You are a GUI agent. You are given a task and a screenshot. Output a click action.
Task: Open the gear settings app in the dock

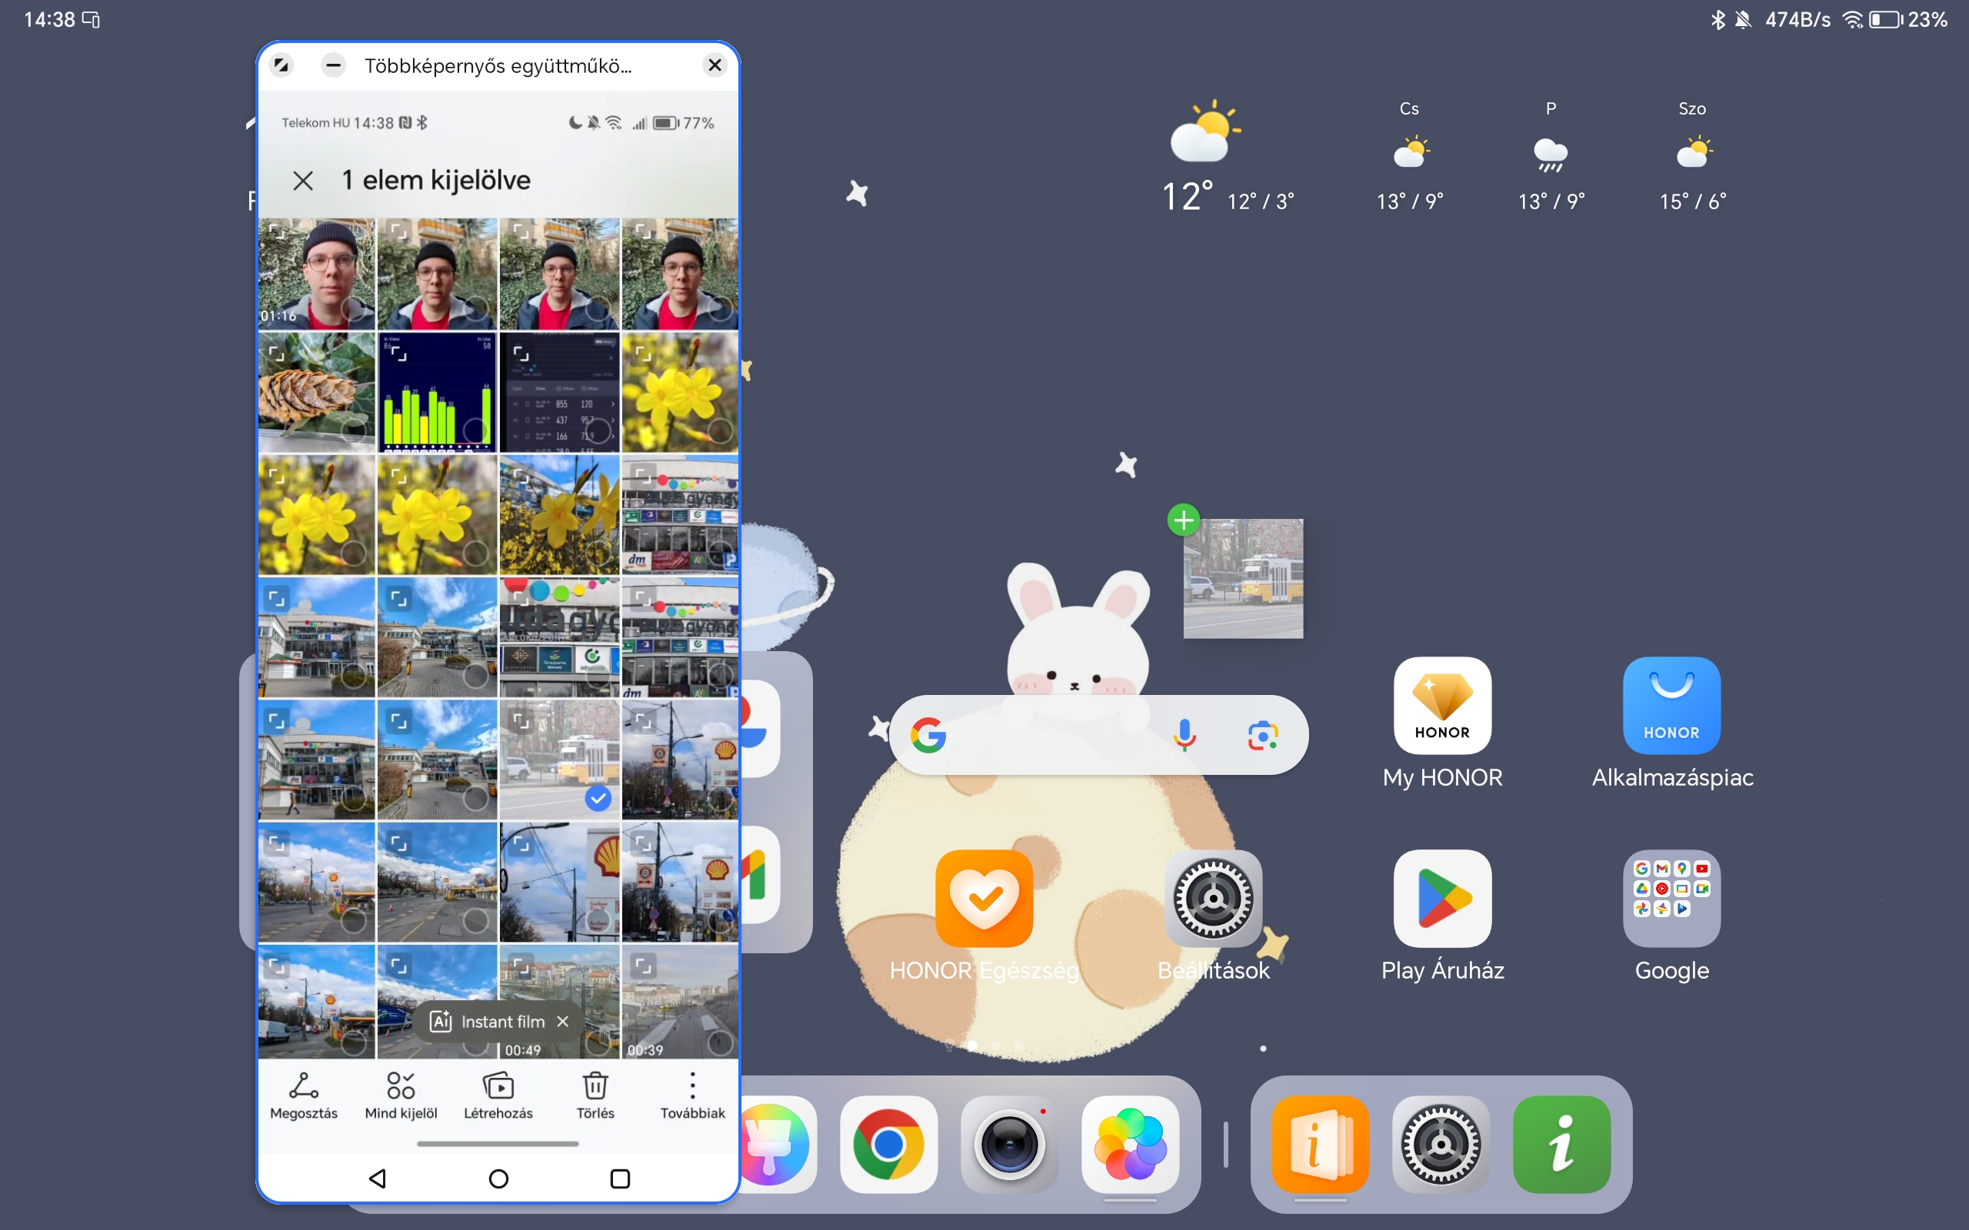click(x=1441, y=1145)
